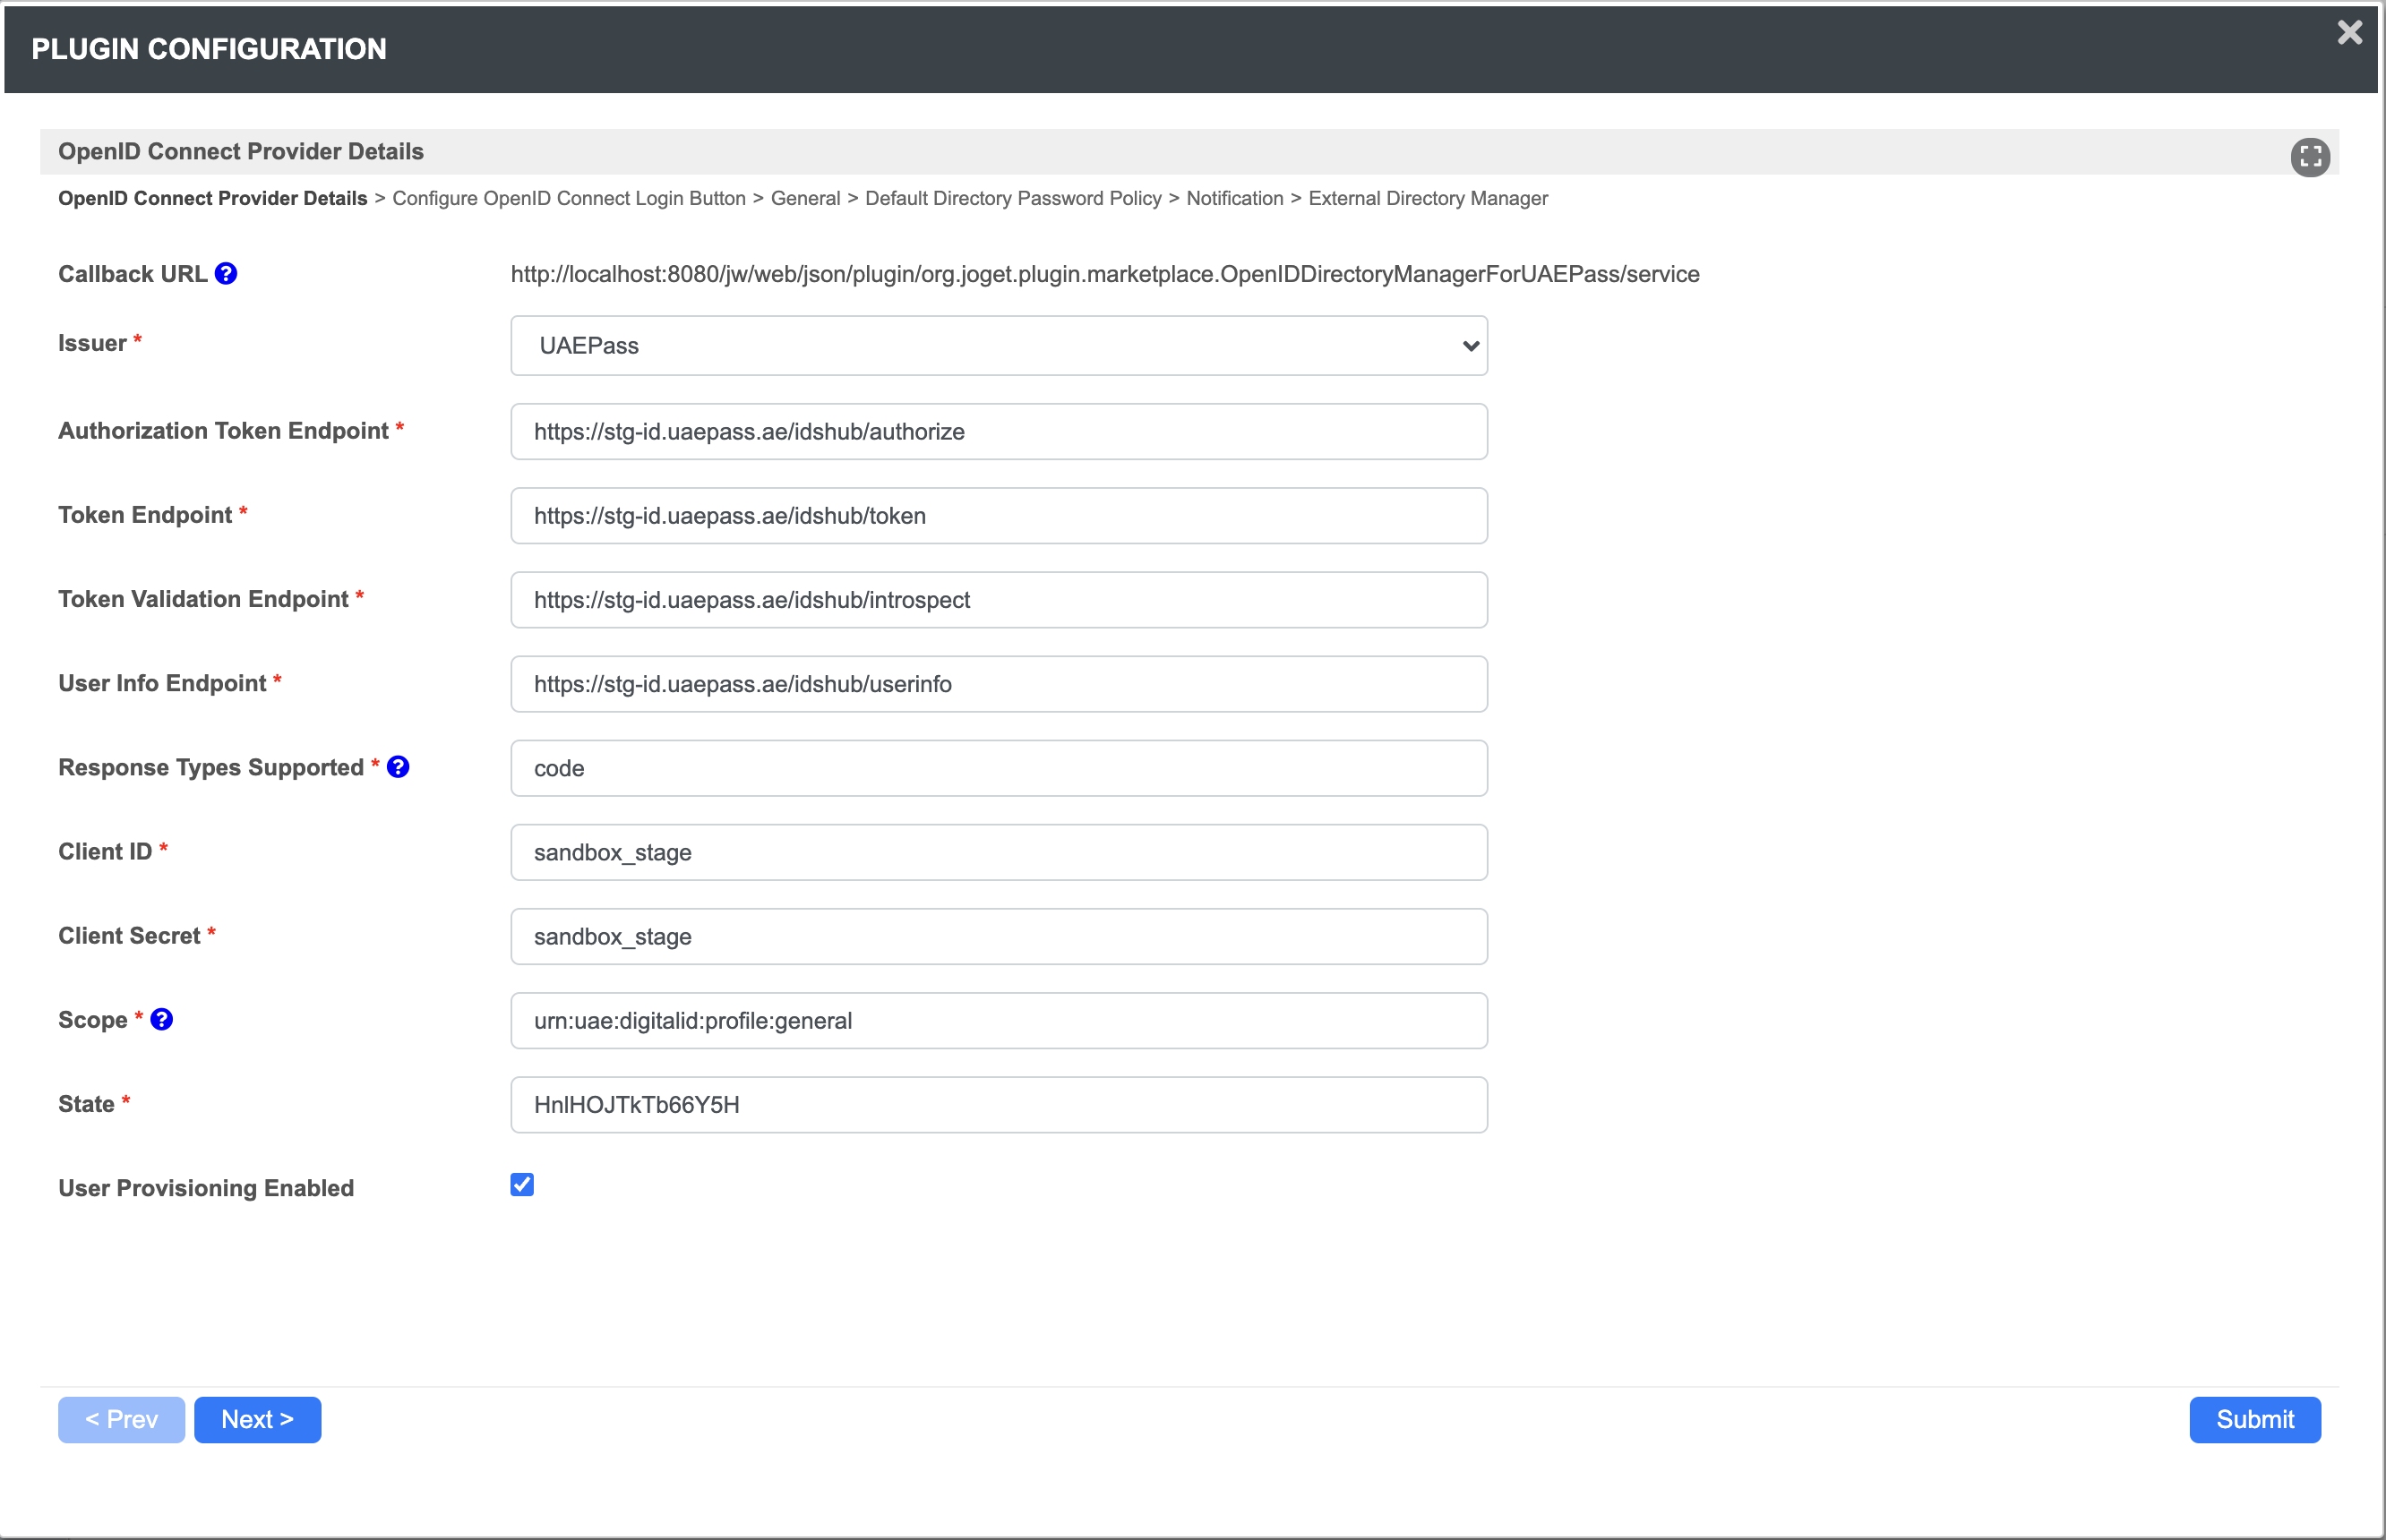The height and width of the screenshot is (1540, 2386).
Task: Open the Notification breadcrumb step
Action: point(1233,198)
